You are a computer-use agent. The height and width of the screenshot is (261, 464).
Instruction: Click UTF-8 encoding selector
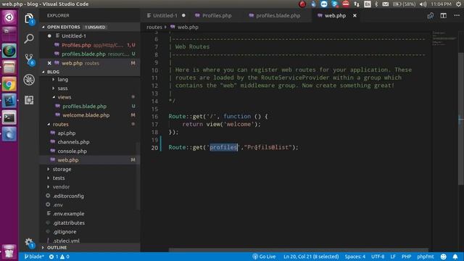tap(378, 257)
